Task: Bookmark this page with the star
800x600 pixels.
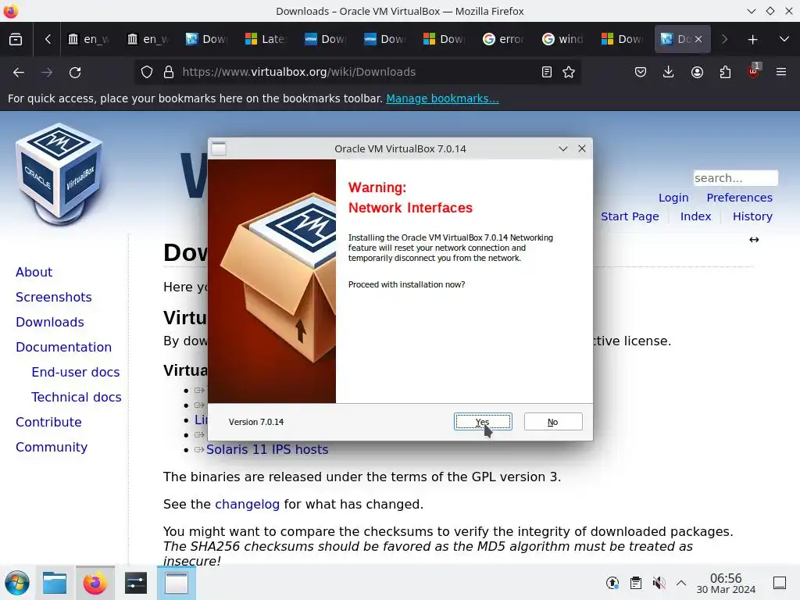Action: [569, 72]
